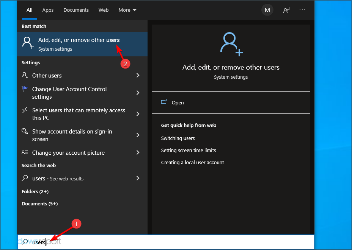The height and width of the screenshot is (250, 352).
Task: Click the add-user icon beside Best match result
Action: [x=28, y=43]
